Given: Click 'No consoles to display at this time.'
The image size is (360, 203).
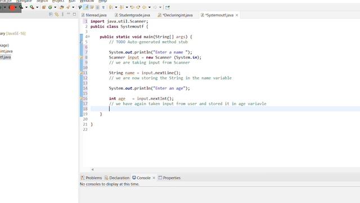Looking at the screenshot, I should pyautogui.click(x=110, y=184).
